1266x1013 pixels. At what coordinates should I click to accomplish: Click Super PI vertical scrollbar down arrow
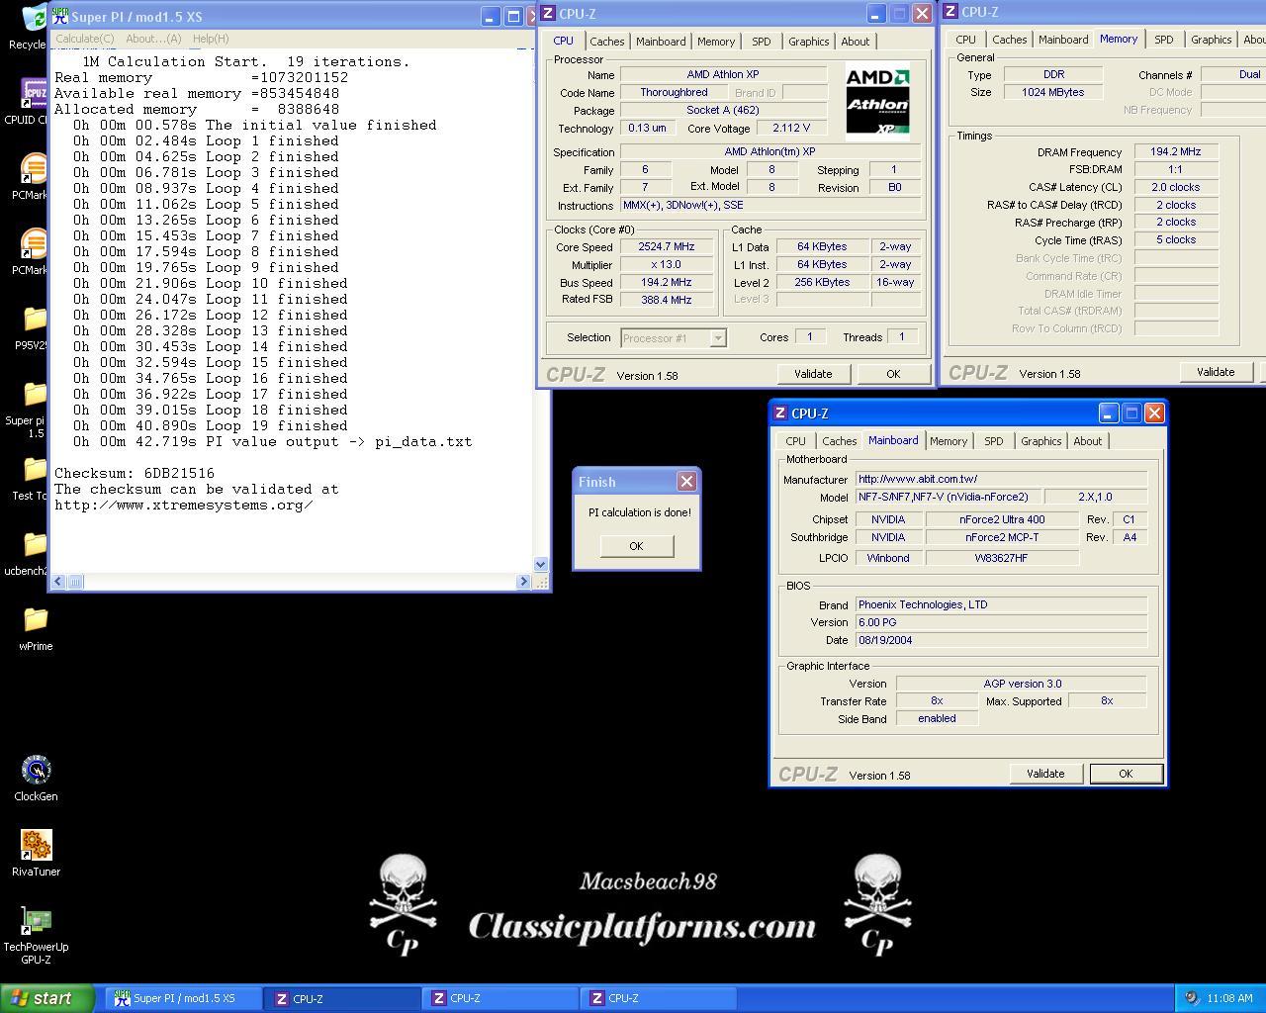tap(540, 565)
